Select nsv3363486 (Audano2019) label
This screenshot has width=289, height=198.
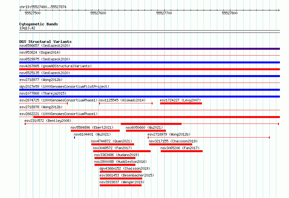pyautogui.click(x=117, y=155)
